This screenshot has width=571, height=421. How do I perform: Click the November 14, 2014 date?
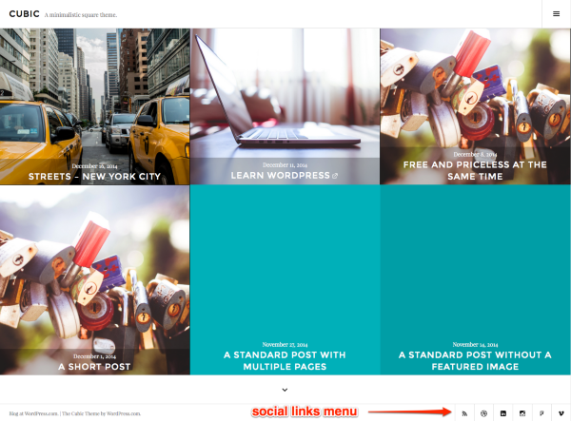[x=475, y=345]
